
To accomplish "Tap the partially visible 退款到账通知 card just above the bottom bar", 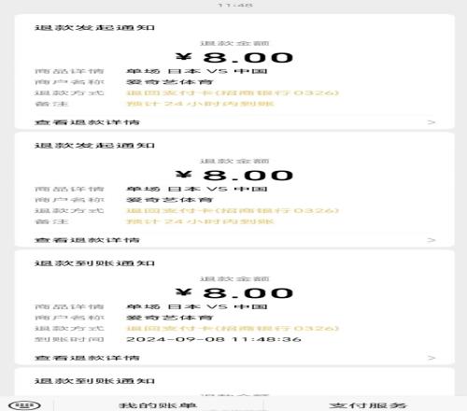I will [94, 381].
